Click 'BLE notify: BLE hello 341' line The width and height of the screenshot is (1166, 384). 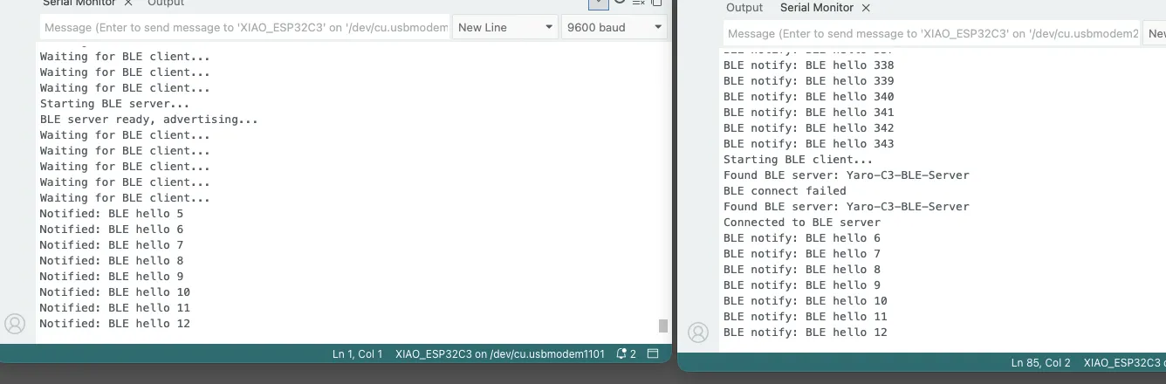point(809,113)
